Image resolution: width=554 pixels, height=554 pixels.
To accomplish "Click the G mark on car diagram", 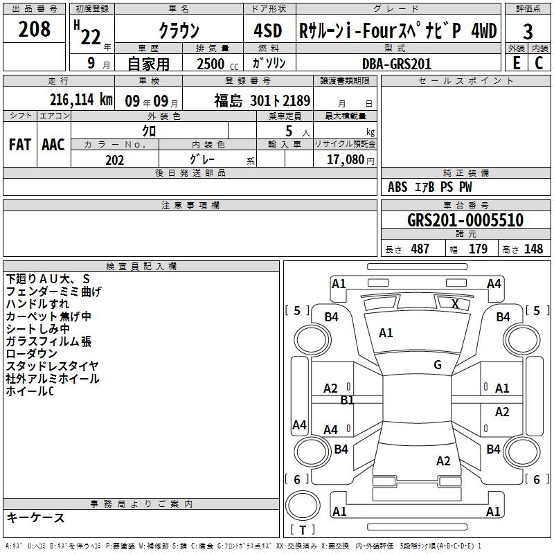I will (x=437, y=365).
